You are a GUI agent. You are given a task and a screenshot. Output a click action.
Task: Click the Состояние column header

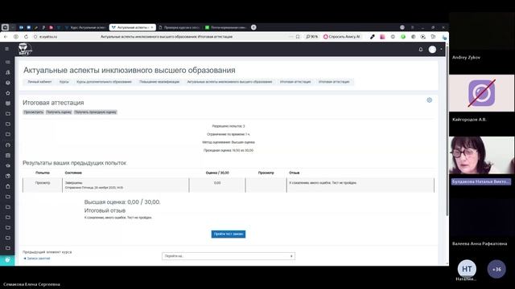pyautogui.click(x=73, y=173)
